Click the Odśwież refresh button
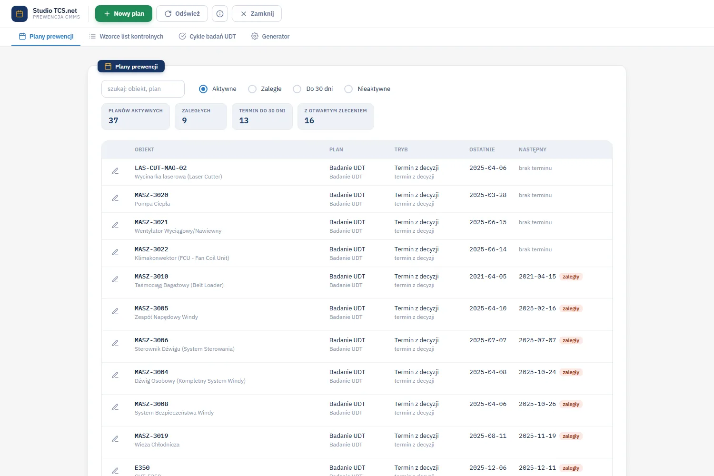Viewport: 714px width, 476px height. (x=182, y=14)
